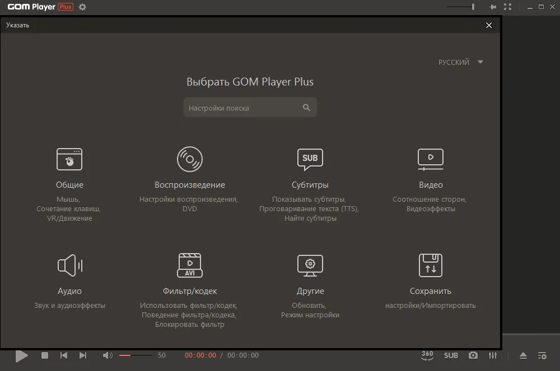The height and width of the screenshot is (371, 560).
Task: Open the control panel equalizer icon
Action: [492, 355]
